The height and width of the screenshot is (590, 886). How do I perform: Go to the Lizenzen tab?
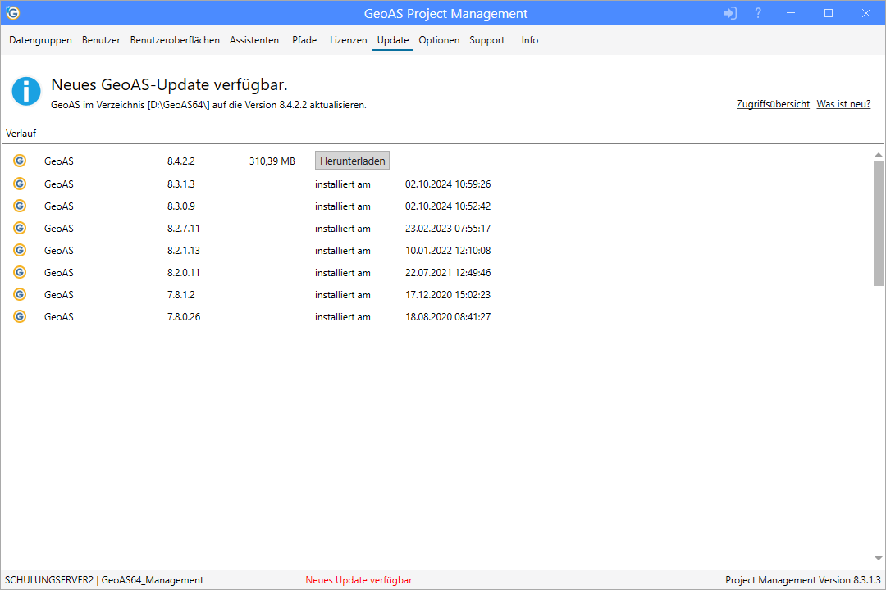[x=348, y=40]
